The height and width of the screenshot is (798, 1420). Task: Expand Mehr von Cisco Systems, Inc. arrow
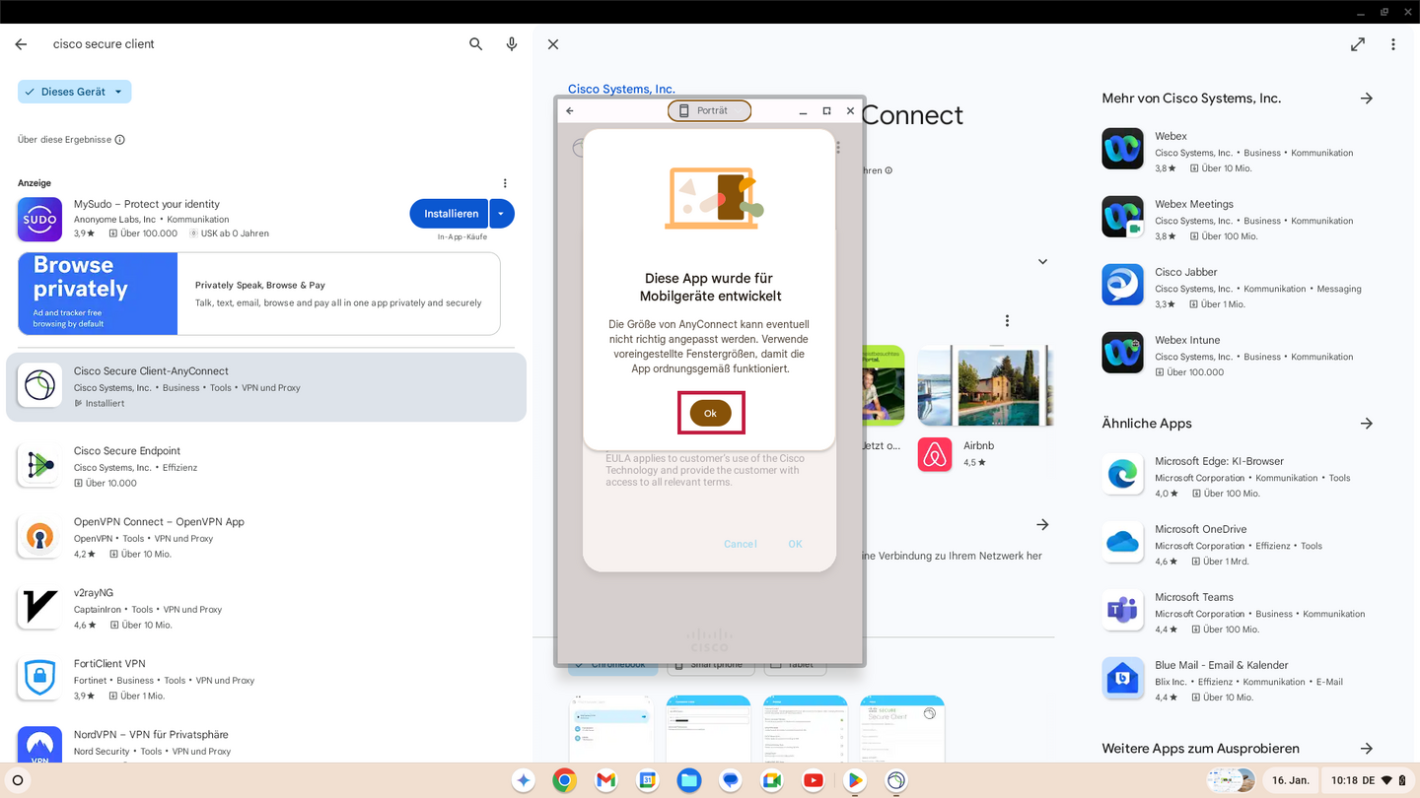1367,99
